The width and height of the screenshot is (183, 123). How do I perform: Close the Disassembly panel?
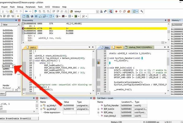(x=169, y=20)
